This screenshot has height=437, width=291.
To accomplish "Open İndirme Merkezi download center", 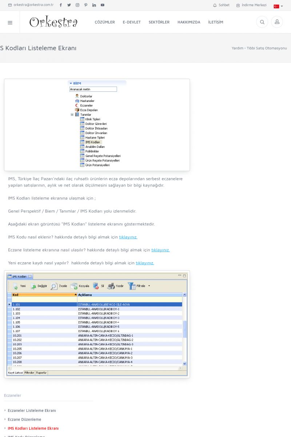I will [251, 5].
